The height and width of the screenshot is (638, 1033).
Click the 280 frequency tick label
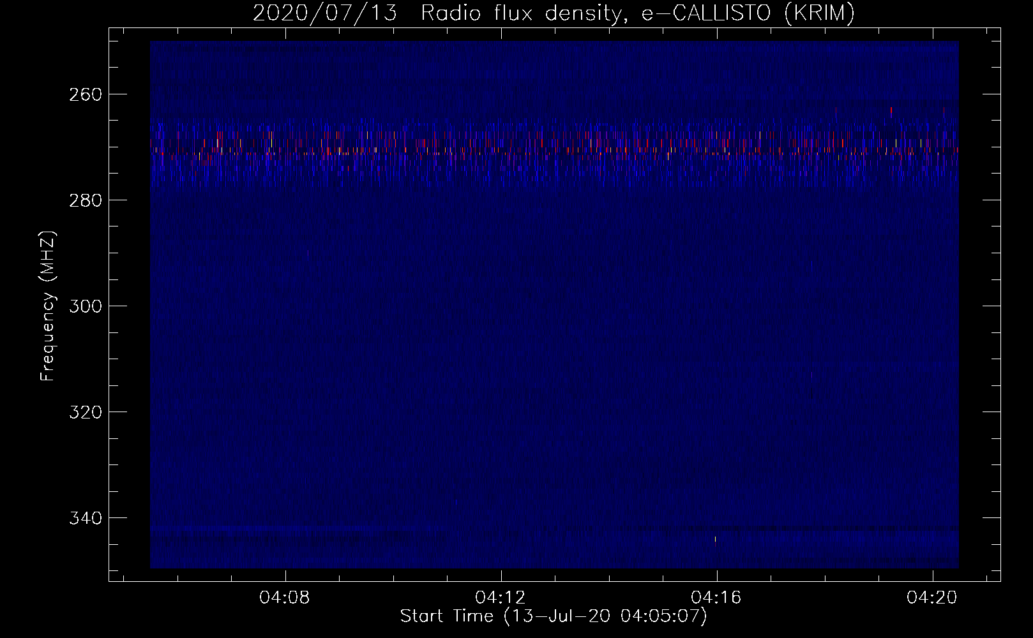pyautogui.click(x=86, y=200)
